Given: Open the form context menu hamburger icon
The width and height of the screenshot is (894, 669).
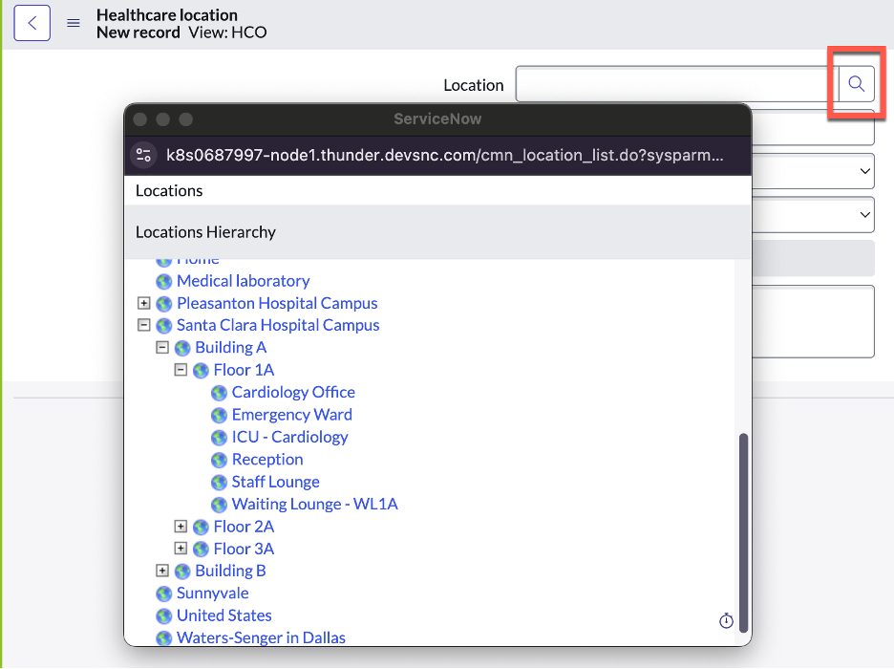Looking at the screenshot, I should (x=74, y=23).
